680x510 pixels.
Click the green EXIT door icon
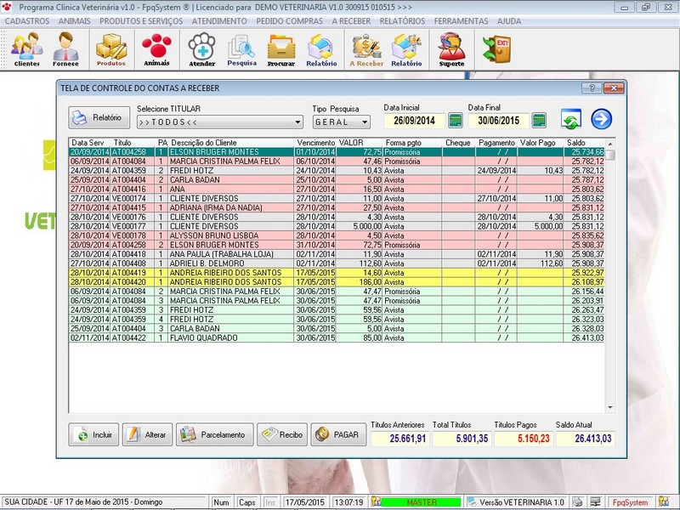coord(496,48)
